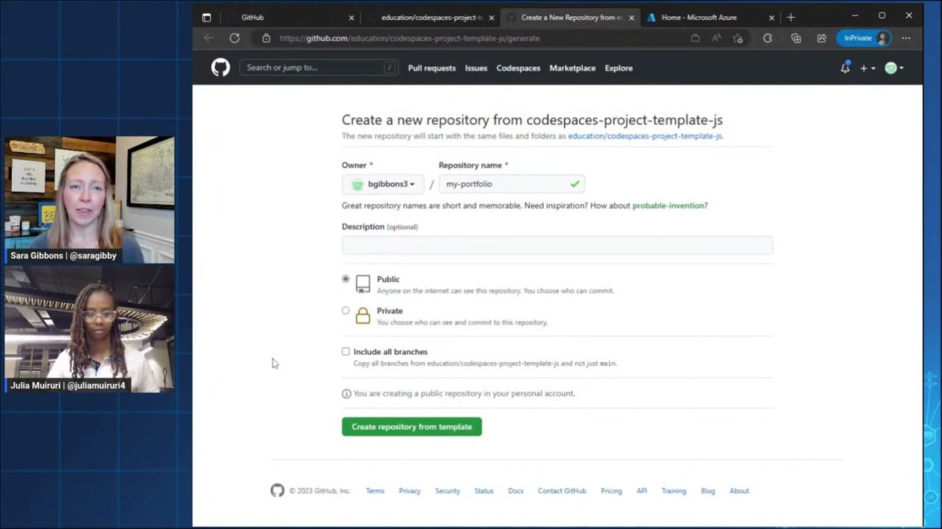Open the Docs footer link
Screen dimensions: 942x529
click(516, 491)
